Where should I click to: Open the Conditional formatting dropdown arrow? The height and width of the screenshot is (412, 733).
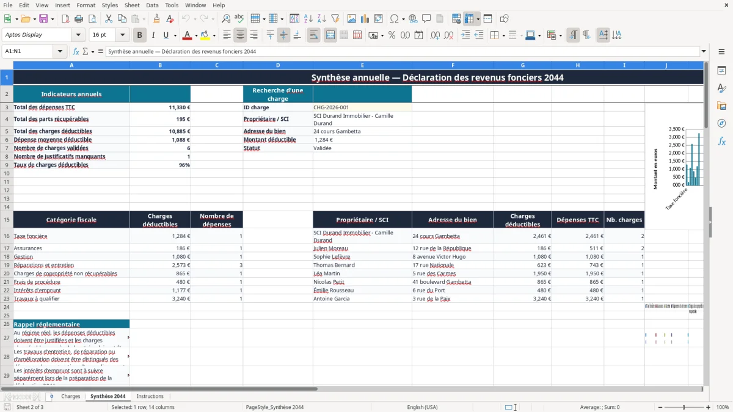560,35
